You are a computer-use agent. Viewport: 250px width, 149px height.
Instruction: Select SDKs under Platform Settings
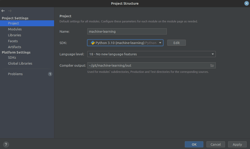click(12, 57)
